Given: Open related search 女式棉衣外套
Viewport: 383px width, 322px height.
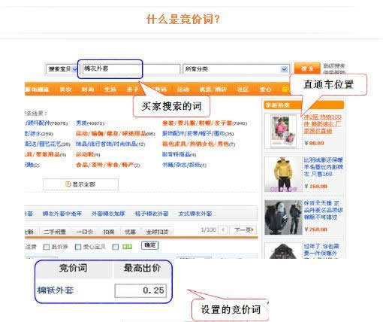Looking at the screenshot, I should (x=195, y=214).
